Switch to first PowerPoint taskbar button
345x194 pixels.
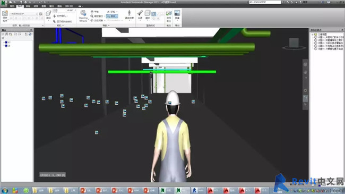[87, 190]
